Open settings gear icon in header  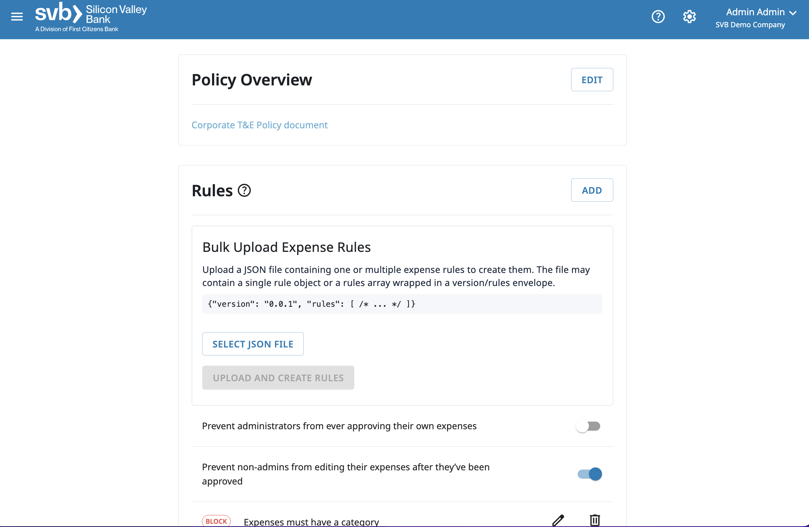[689, 17]
